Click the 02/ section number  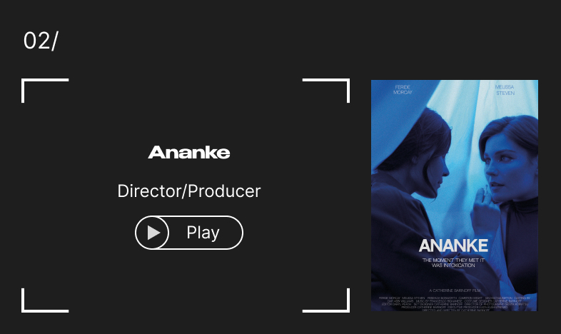41,41
